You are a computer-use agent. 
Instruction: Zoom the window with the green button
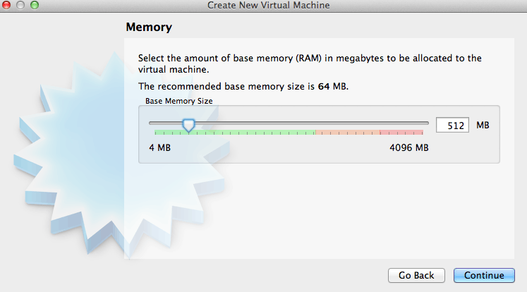click(x=35, y=6)
